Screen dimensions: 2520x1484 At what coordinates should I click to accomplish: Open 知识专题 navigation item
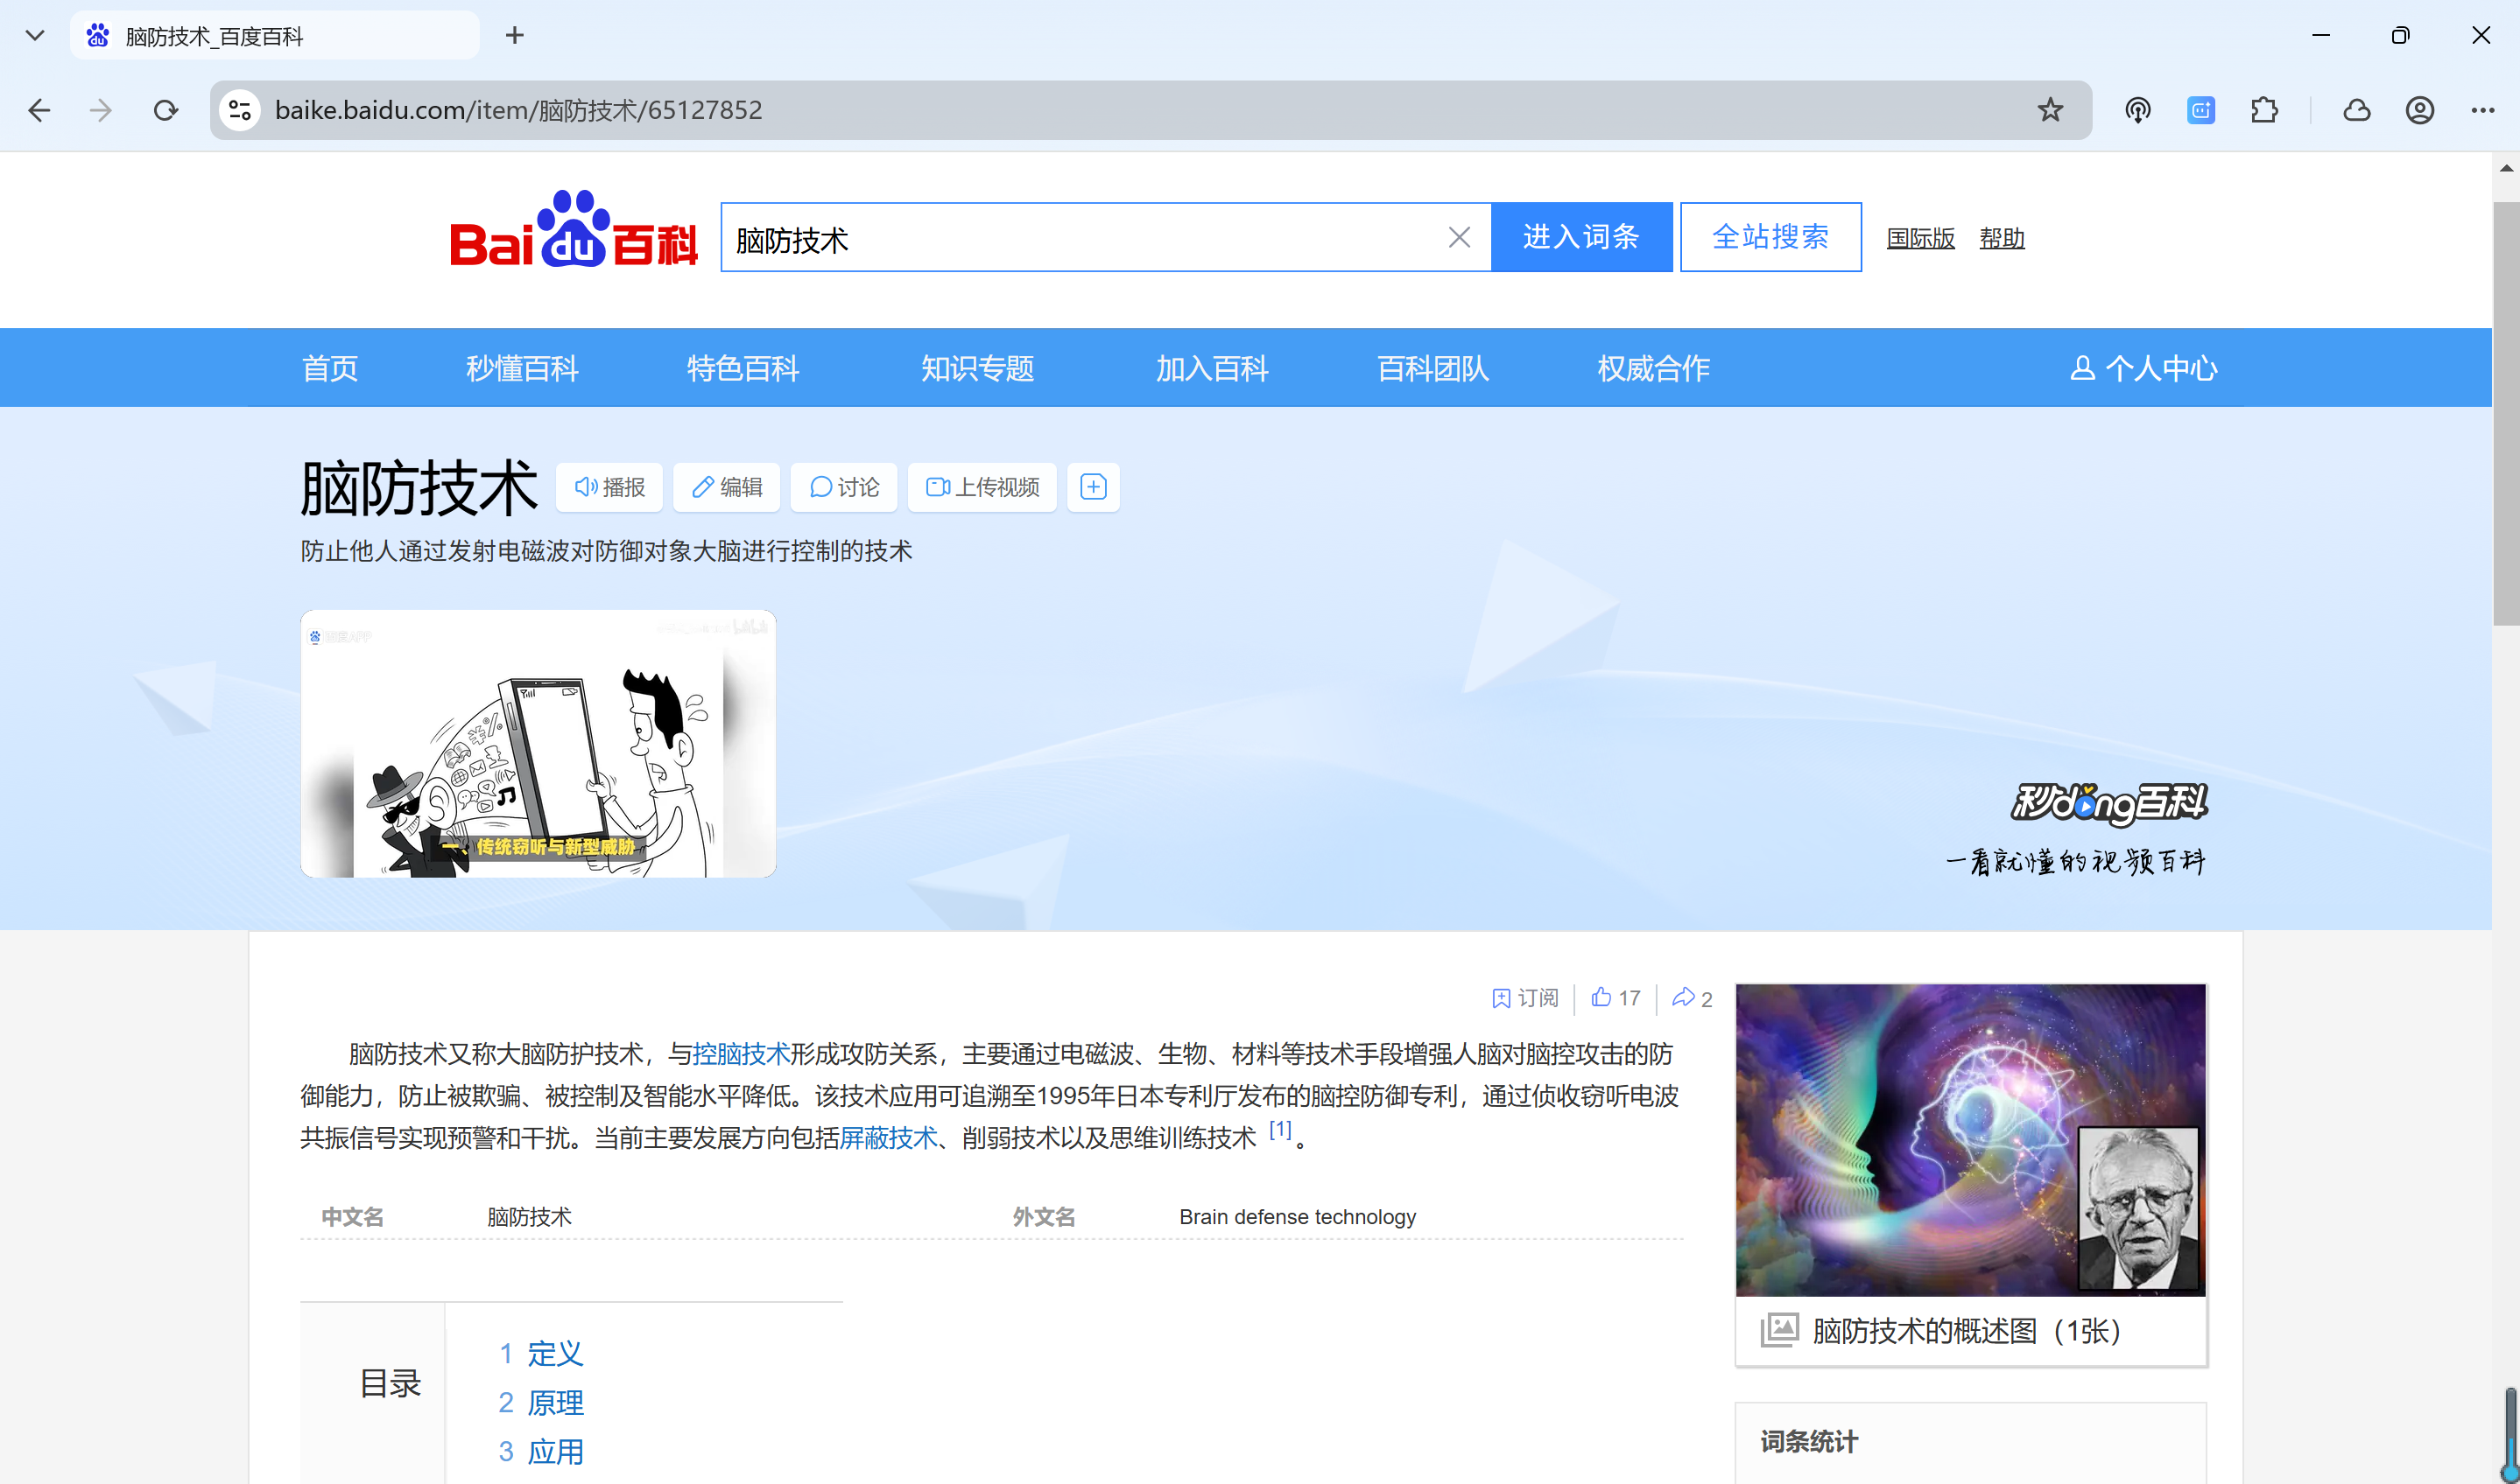pos(977,368)
